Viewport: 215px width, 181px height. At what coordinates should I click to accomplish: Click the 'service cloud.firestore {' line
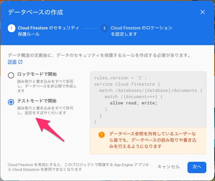[127, 84]
